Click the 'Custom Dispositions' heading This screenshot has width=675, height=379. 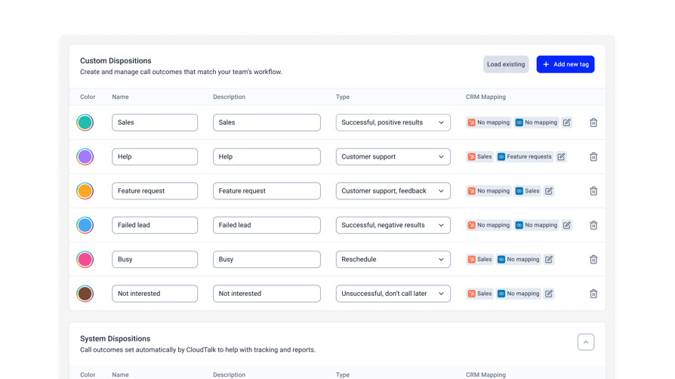coord(116,60)
